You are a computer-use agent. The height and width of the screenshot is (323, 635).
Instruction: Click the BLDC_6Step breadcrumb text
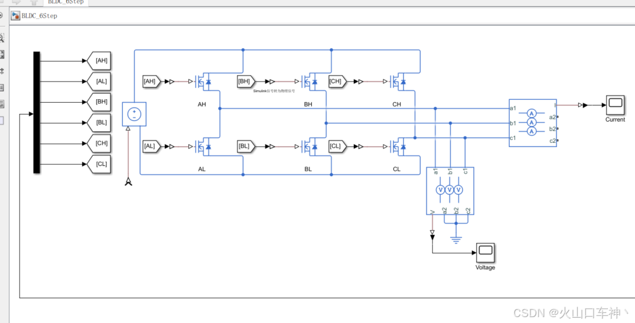pyautogui.click(x=40, y=16)
